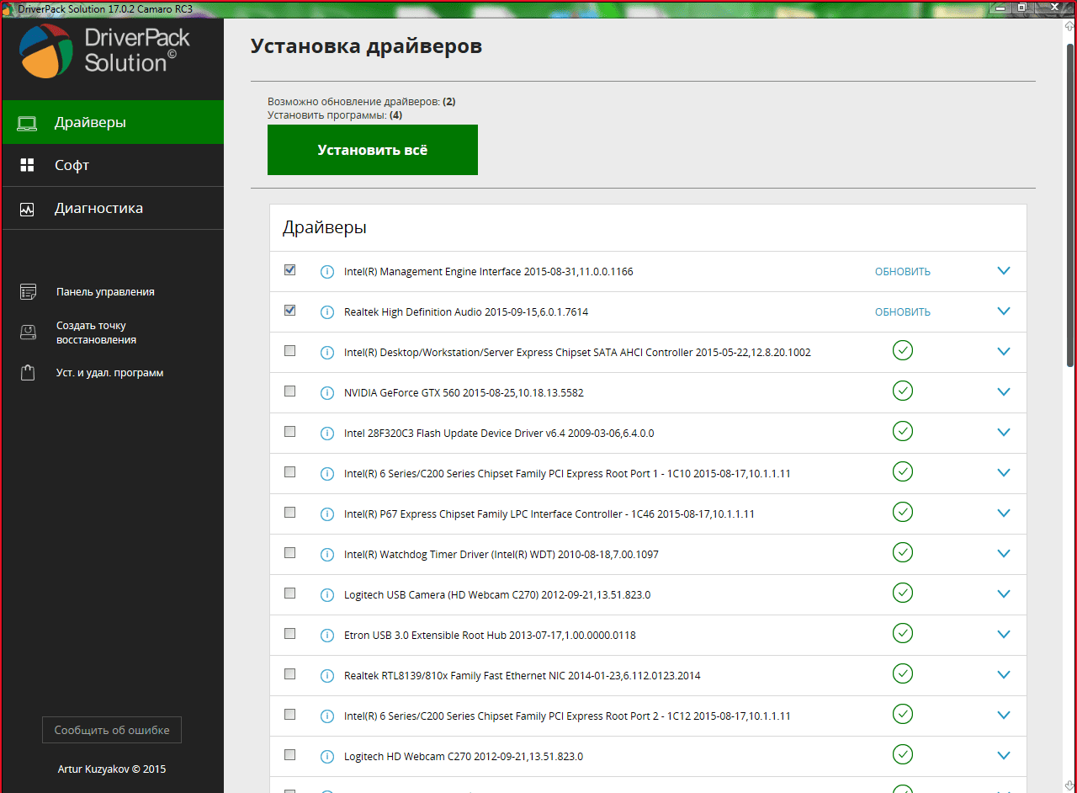Click green checkmark for Intel Watchdog Timer
1077x793 pixels.
(x=903, y=552)
